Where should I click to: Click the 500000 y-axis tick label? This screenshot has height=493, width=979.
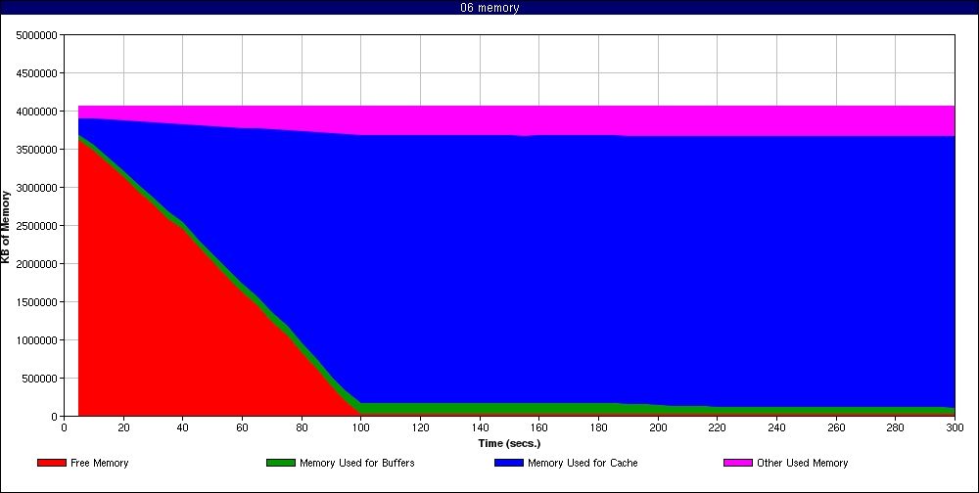click(x=39, y=379)
